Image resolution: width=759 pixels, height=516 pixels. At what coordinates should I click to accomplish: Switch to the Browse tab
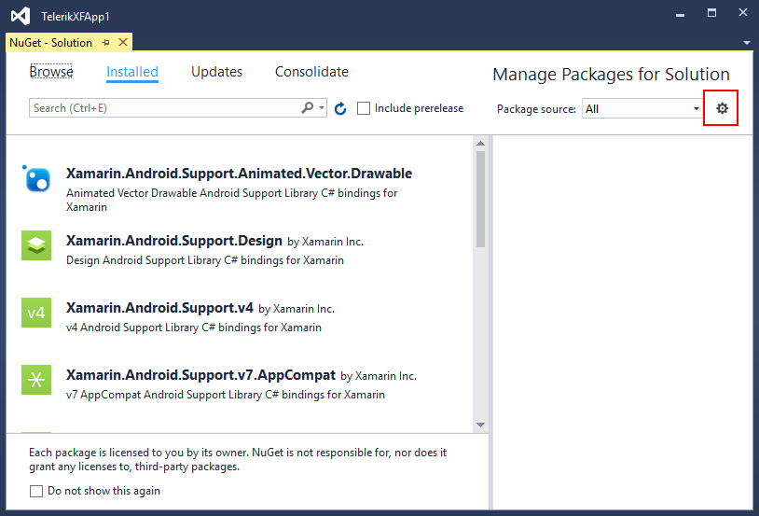point(51,72)
